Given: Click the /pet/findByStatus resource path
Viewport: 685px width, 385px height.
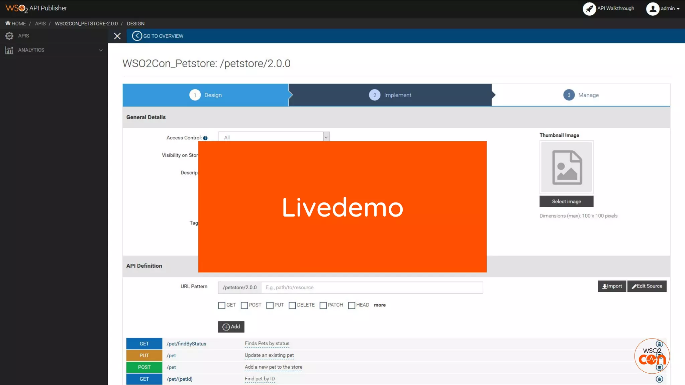Looking at the screenshot, I should point(186,344).
